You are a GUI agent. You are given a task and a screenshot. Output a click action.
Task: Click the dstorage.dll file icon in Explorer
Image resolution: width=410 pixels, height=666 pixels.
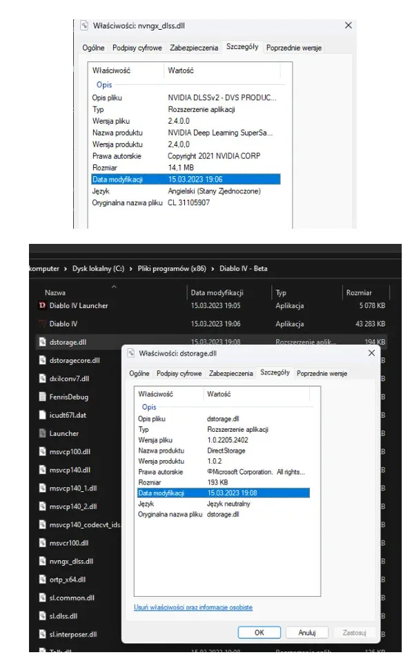42,342
